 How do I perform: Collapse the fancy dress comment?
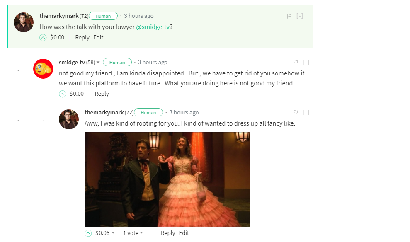306,112
